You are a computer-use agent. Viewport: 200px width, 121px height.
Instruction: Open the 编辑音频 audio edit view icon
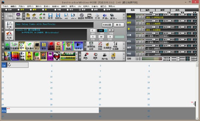(29, 56)
